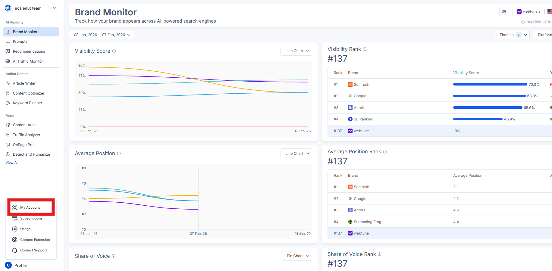Select the webtune.ai brand button
The width and height of the screenshot is (552, 271).
529,12
